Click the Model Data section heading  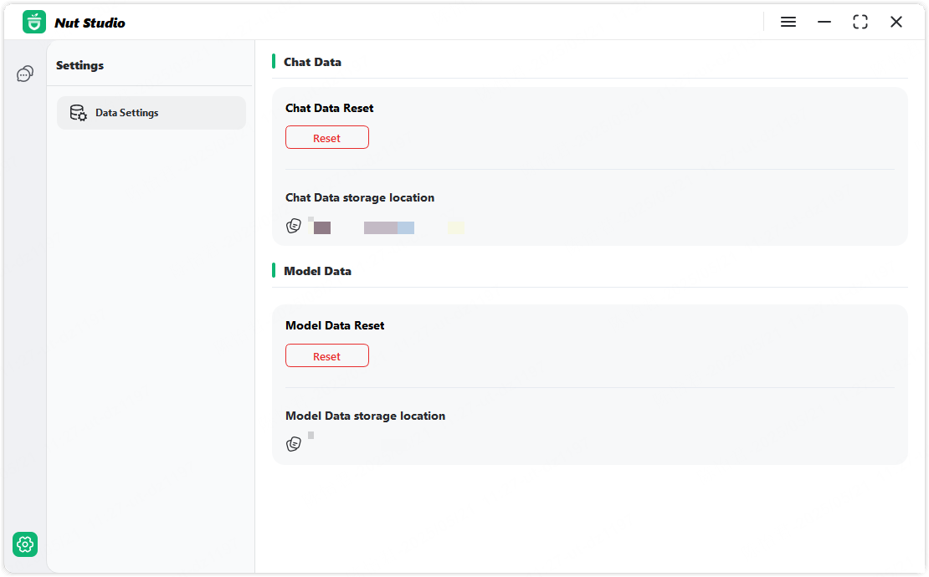317,271
